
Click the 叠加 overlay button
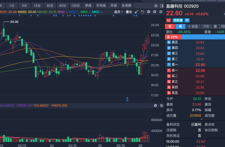(x=129, y=12)
